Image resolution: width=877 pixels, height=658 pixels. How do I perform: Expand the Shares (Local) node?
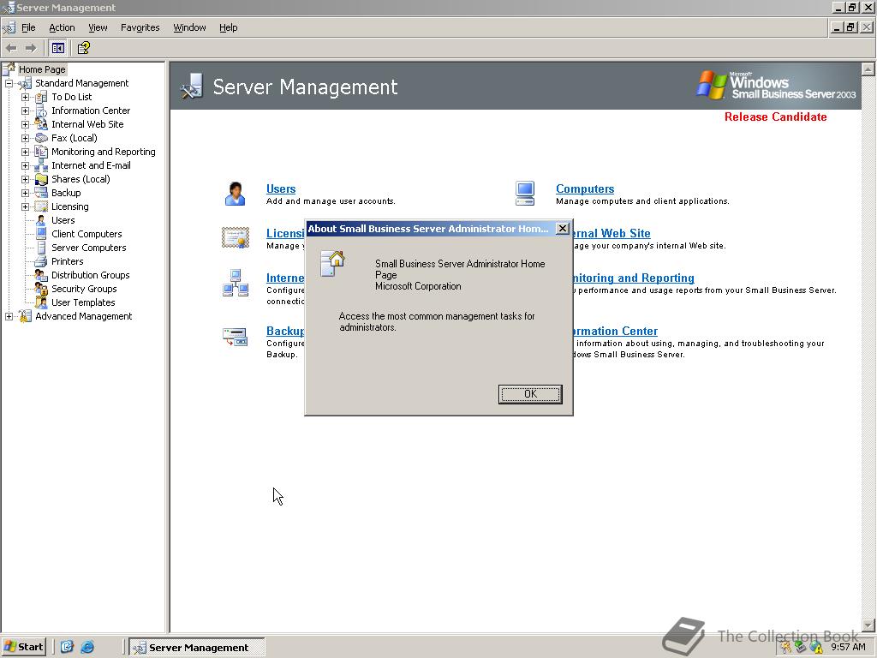pyautogui.click(x=25, y=180)
